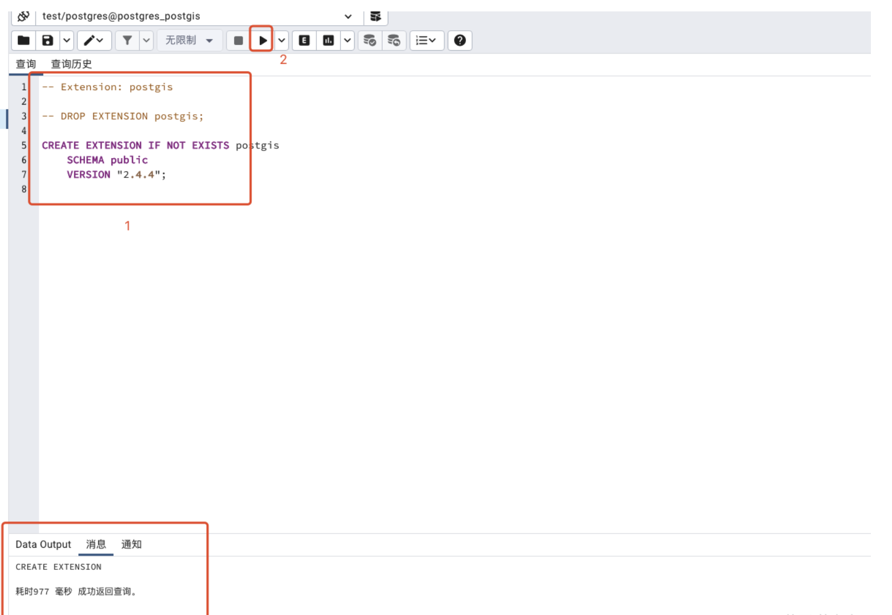This screenshot has height=615, width=892.
Task: Open the macros list menu
Action: pos(427,41)
